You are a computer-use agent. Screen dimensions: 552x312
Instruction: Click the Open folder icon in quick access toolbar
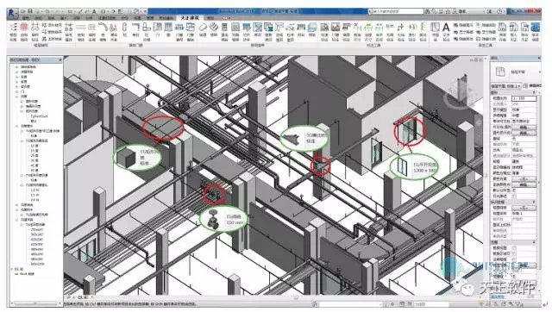[x=23, y=11]
